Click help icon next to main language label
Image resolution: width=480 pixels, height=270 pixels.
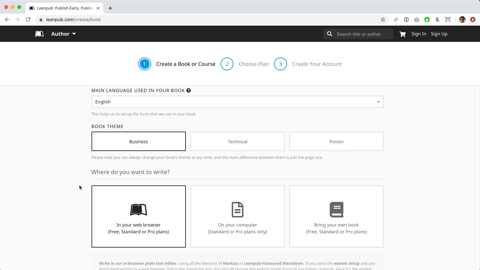click(188, 90)
